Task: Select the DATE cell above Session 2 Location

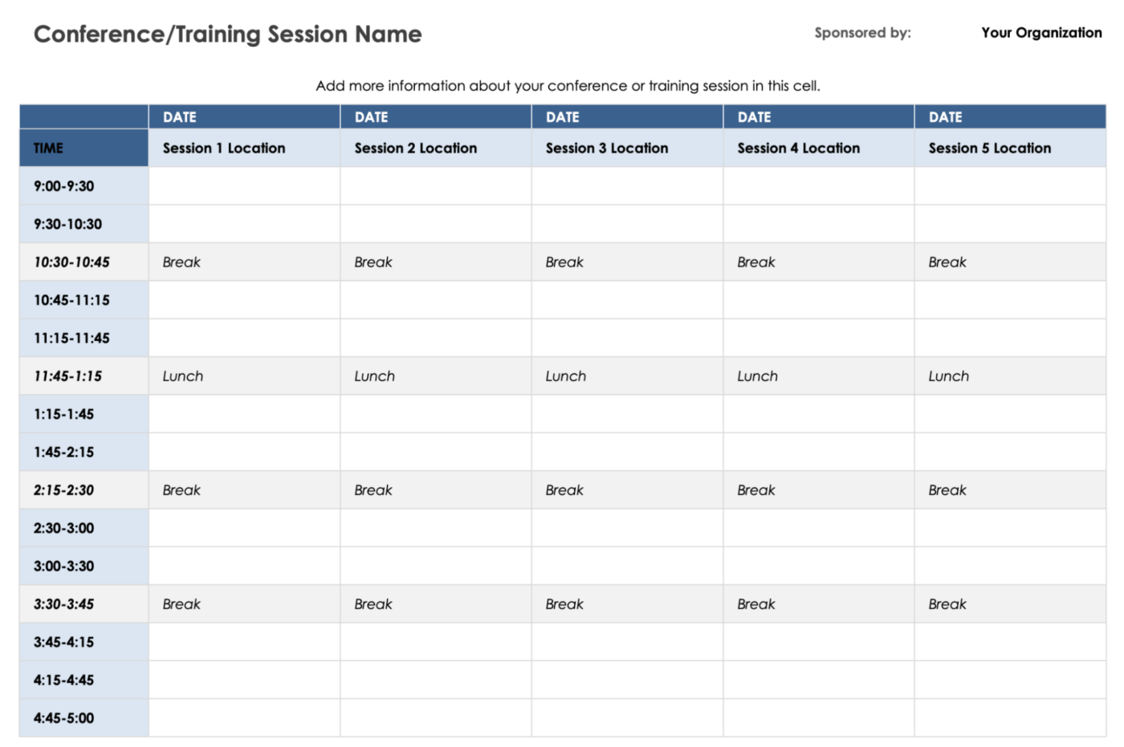Action: [435, 117]
